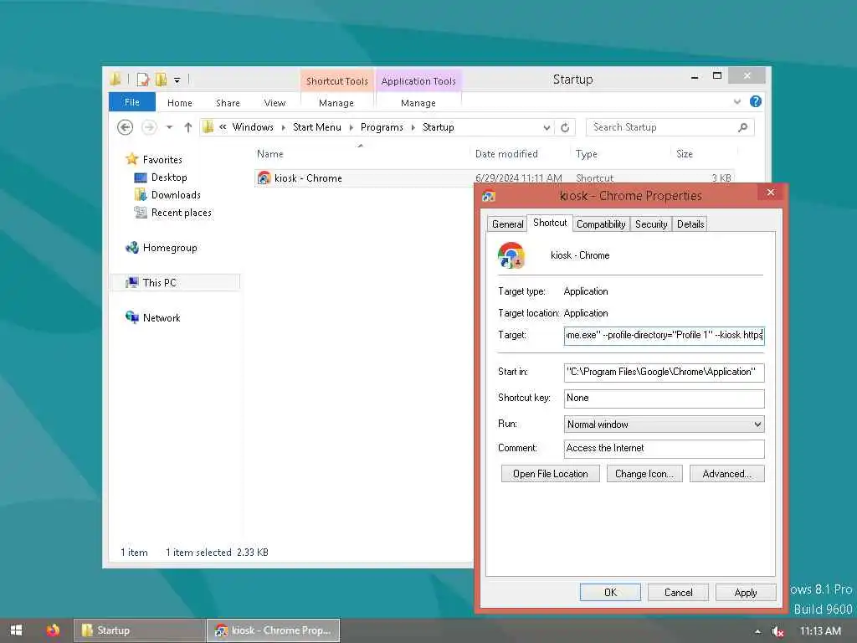Viewport: 857px width, 643px height.
Task: Switch to General tab in Properties
Action: (x=507, y=224)
